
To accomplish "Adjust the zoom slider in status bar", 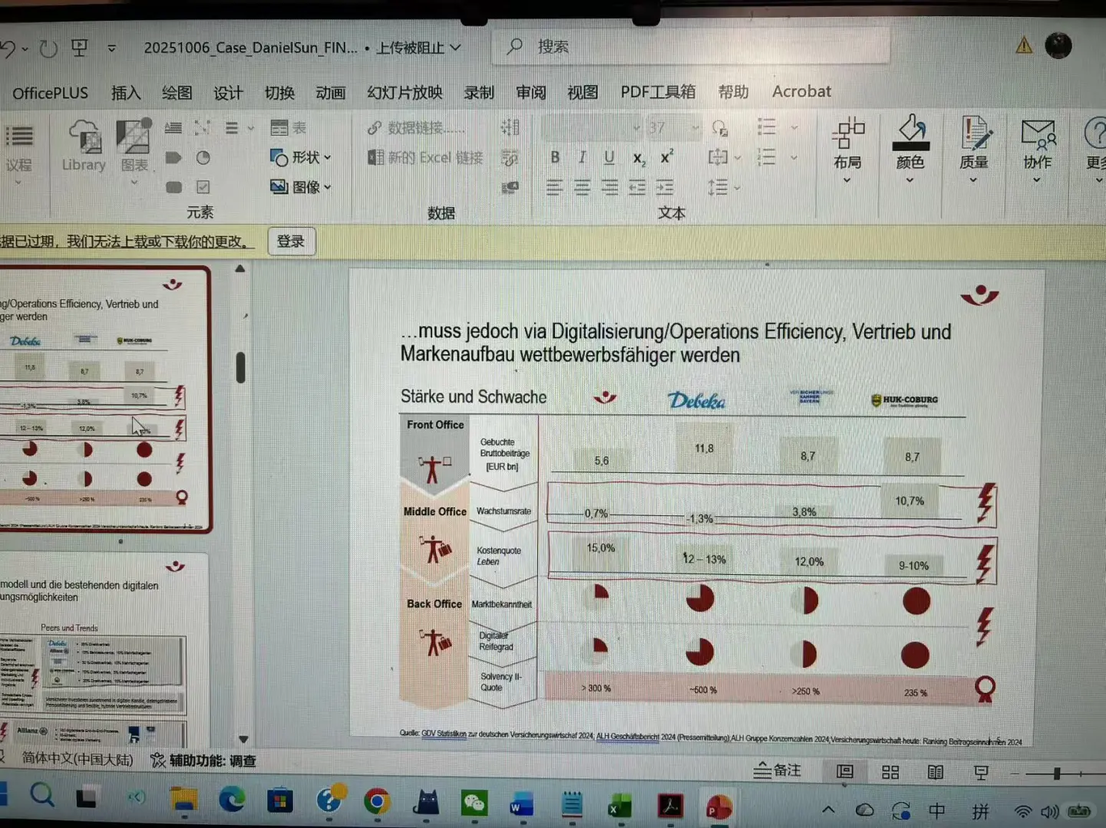I will point(1057,774).
